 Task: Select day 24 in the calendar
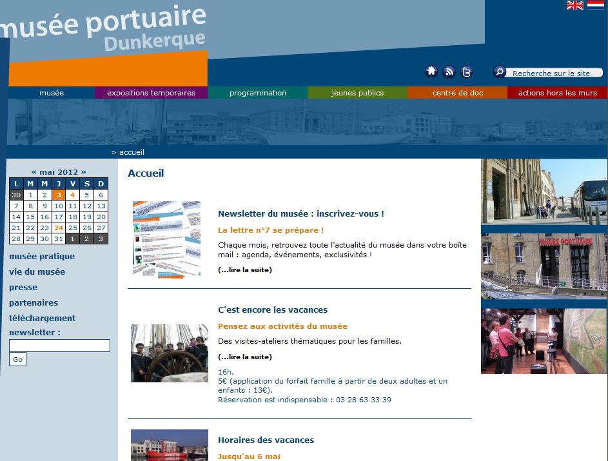57,228
